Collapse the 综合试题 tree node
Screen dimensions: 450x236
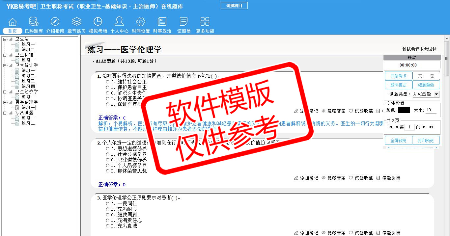click(5, 113)
